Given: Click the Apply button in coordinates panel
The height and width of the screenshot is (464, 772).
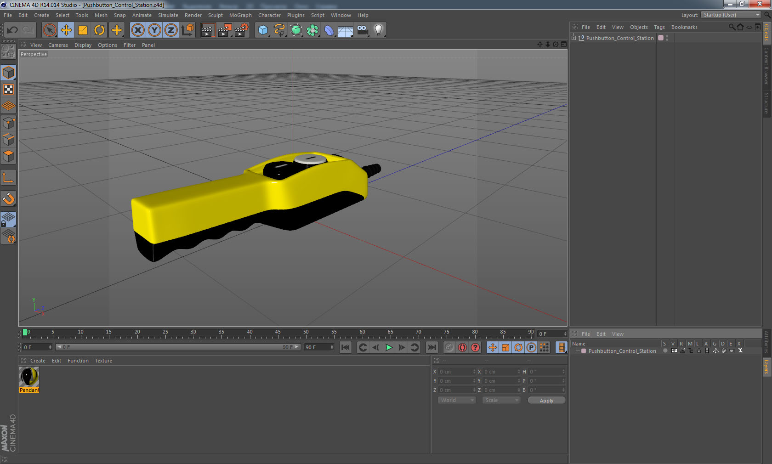Looking at the screenshot, I should (x=546, y=401).
